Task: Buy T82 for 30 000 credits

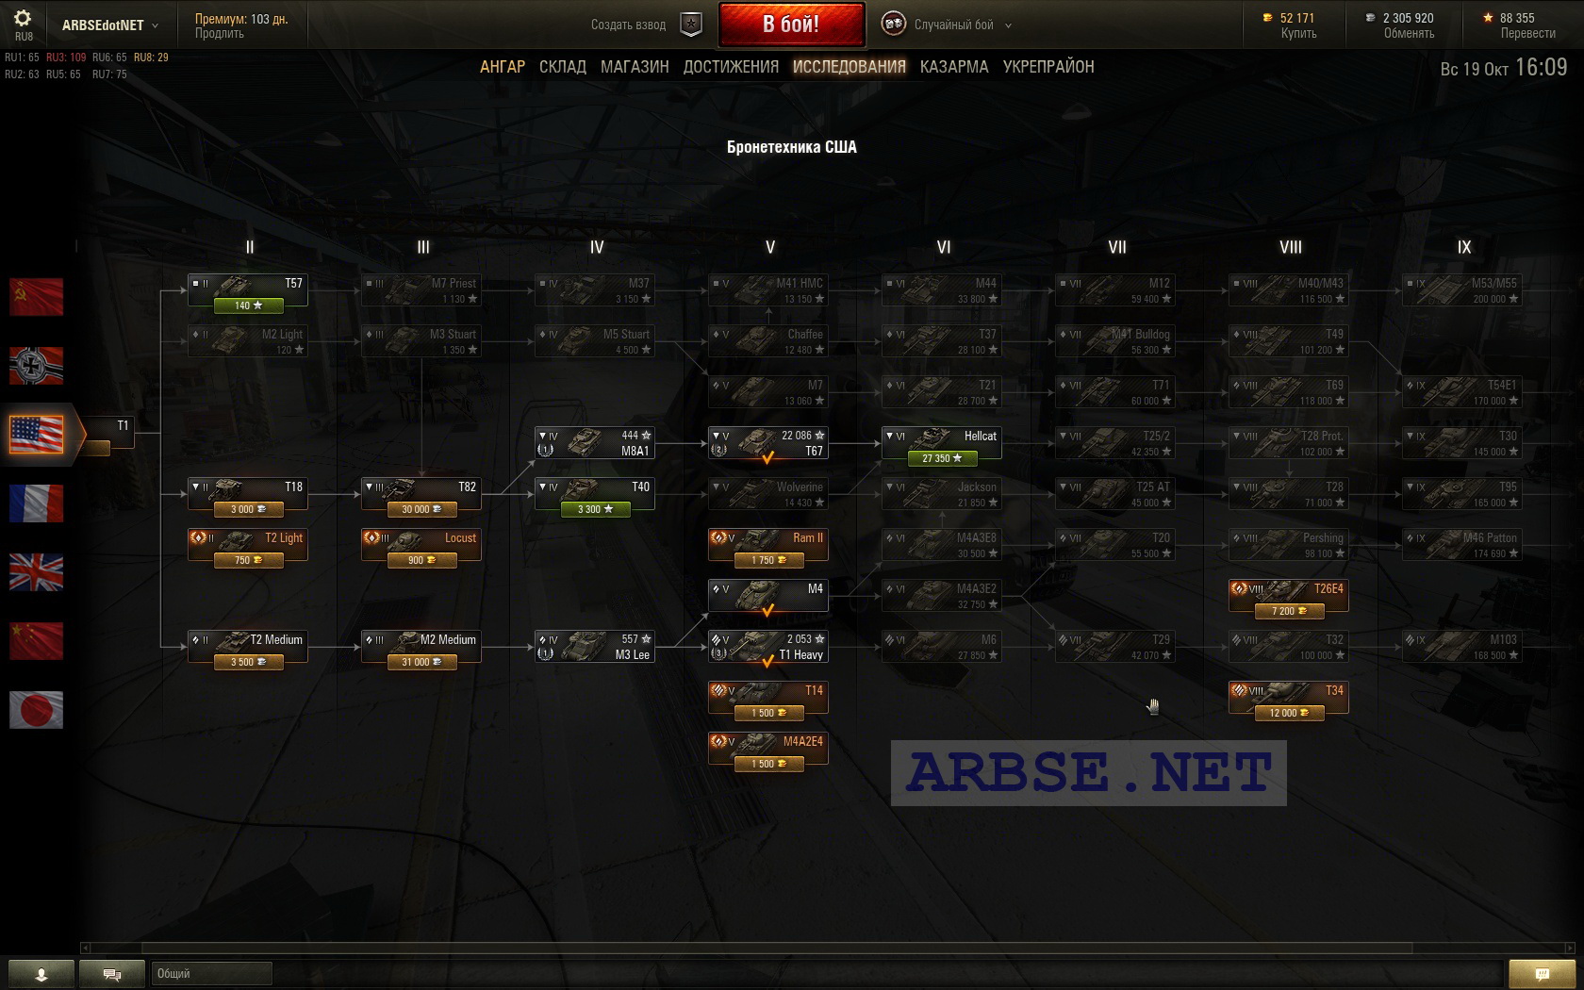Action: tap(421, 509)
